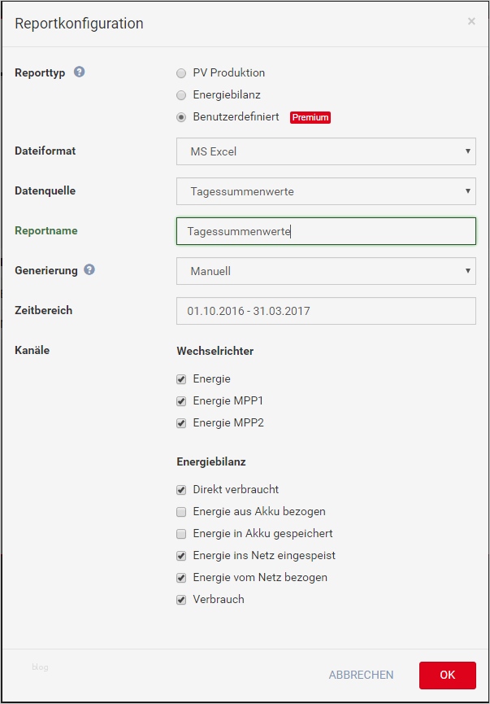Image resolution: width=490 pixels, height=704 pixels.
Task: Enable Energie in Akku gespeichert
Action: point(181,533)
